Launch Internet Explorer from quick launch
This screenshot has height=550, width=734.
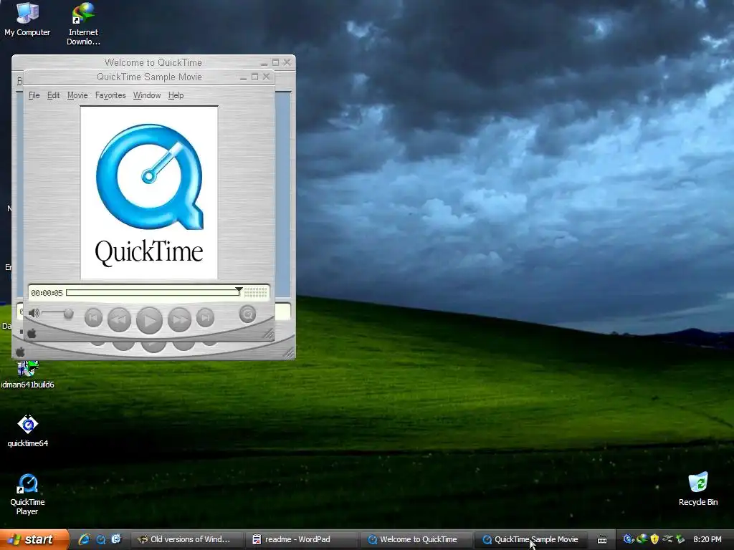[85, 540]
